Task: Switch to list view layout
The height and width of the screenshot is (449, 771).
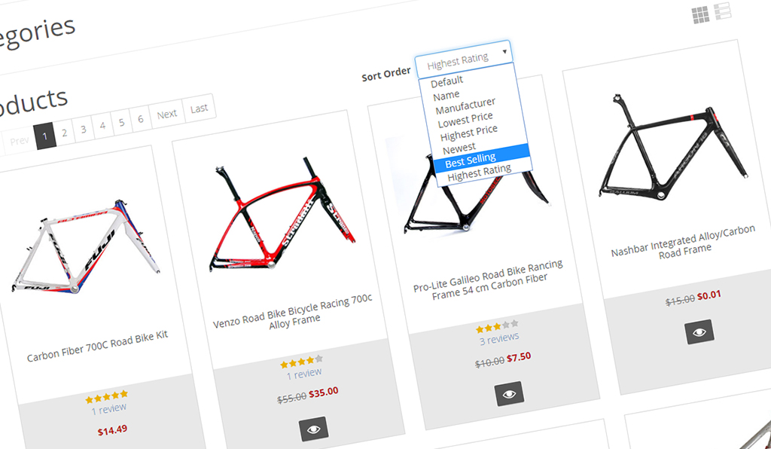Action: click(724, 11)
